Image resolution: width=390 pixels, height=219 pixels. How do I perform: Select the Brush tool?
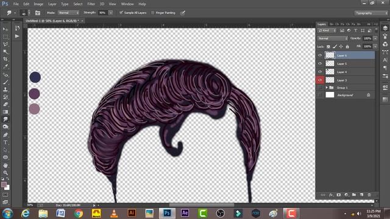click(x=5, y=82)
